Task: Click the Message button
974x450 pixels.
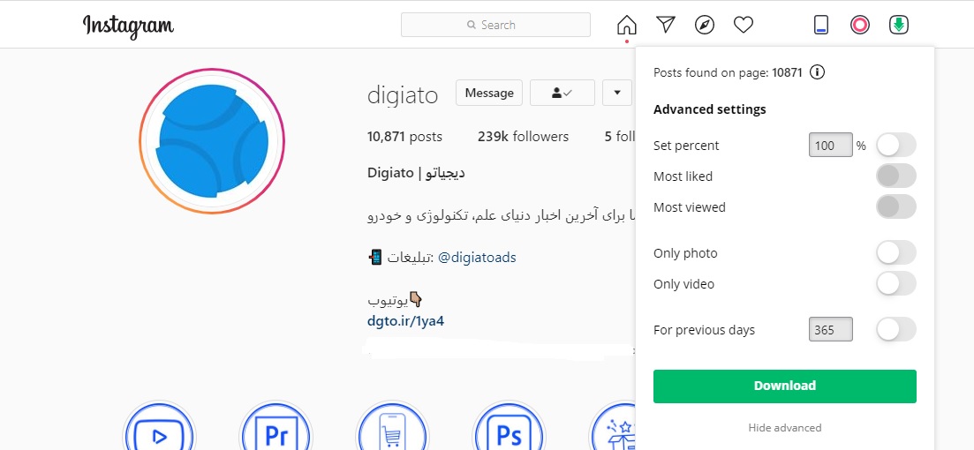Action: tap(489, 94)
